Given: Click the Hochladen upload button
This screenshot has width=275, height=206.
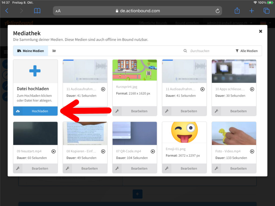Looking at the screenshot, I should point(35,111).
